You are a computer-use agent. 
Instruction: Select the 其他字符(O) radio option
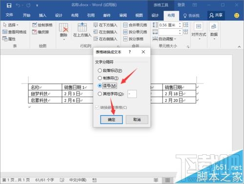click(111, 94)
